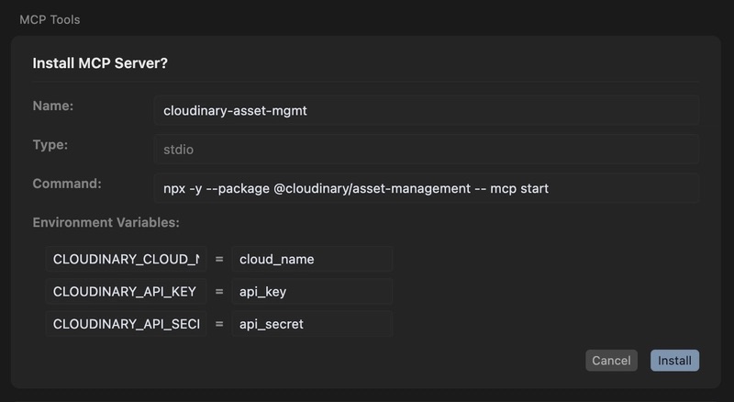Edit the Name field cloudinary-asset-mgmt
Image resolution: width=734 pixels, height=402 pixels.
click(427, 110)
